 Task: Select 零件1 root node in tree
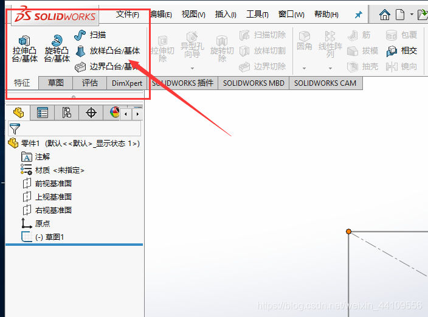74,143
